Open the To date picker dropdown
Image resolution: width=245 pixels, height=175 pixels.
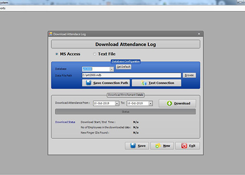pyautogui.click(x=151, y=103)
